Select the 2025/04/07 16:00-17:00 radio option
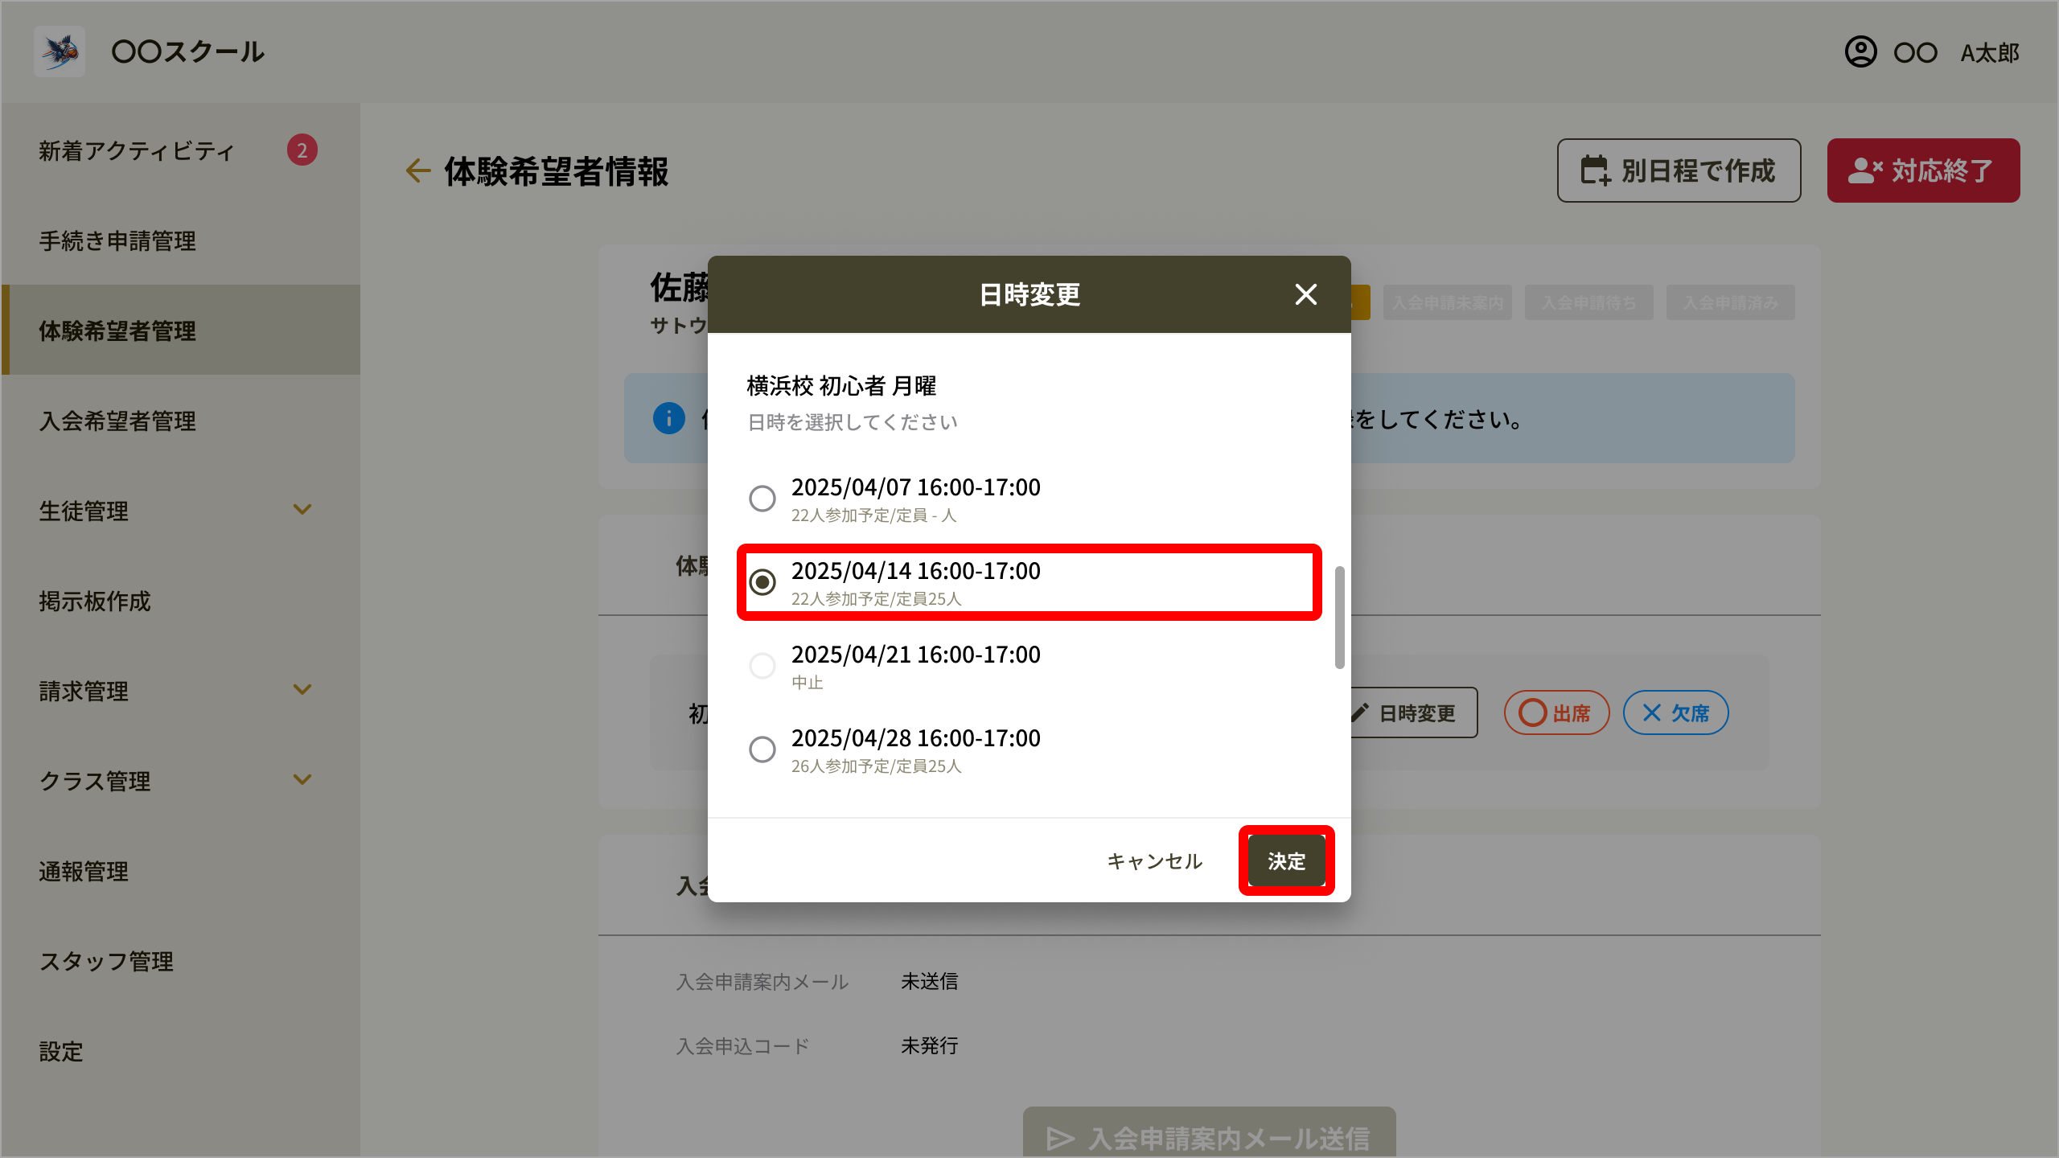Image resolution: width=2059 pixels, height=1158 pixels. click(x=762, y=499)
